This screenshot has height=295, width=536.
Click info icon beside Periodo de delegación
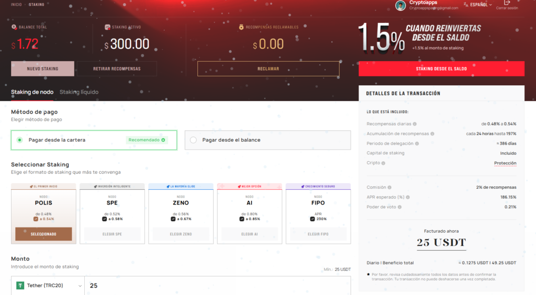417,144
